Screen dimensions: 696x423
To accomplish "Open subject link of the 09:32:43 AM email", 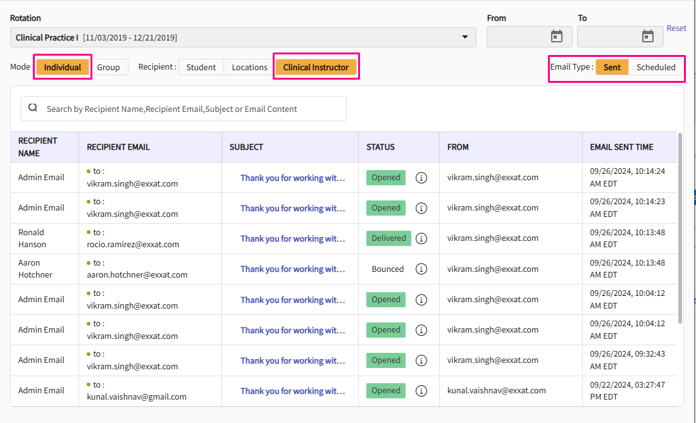I will point(292,360).
